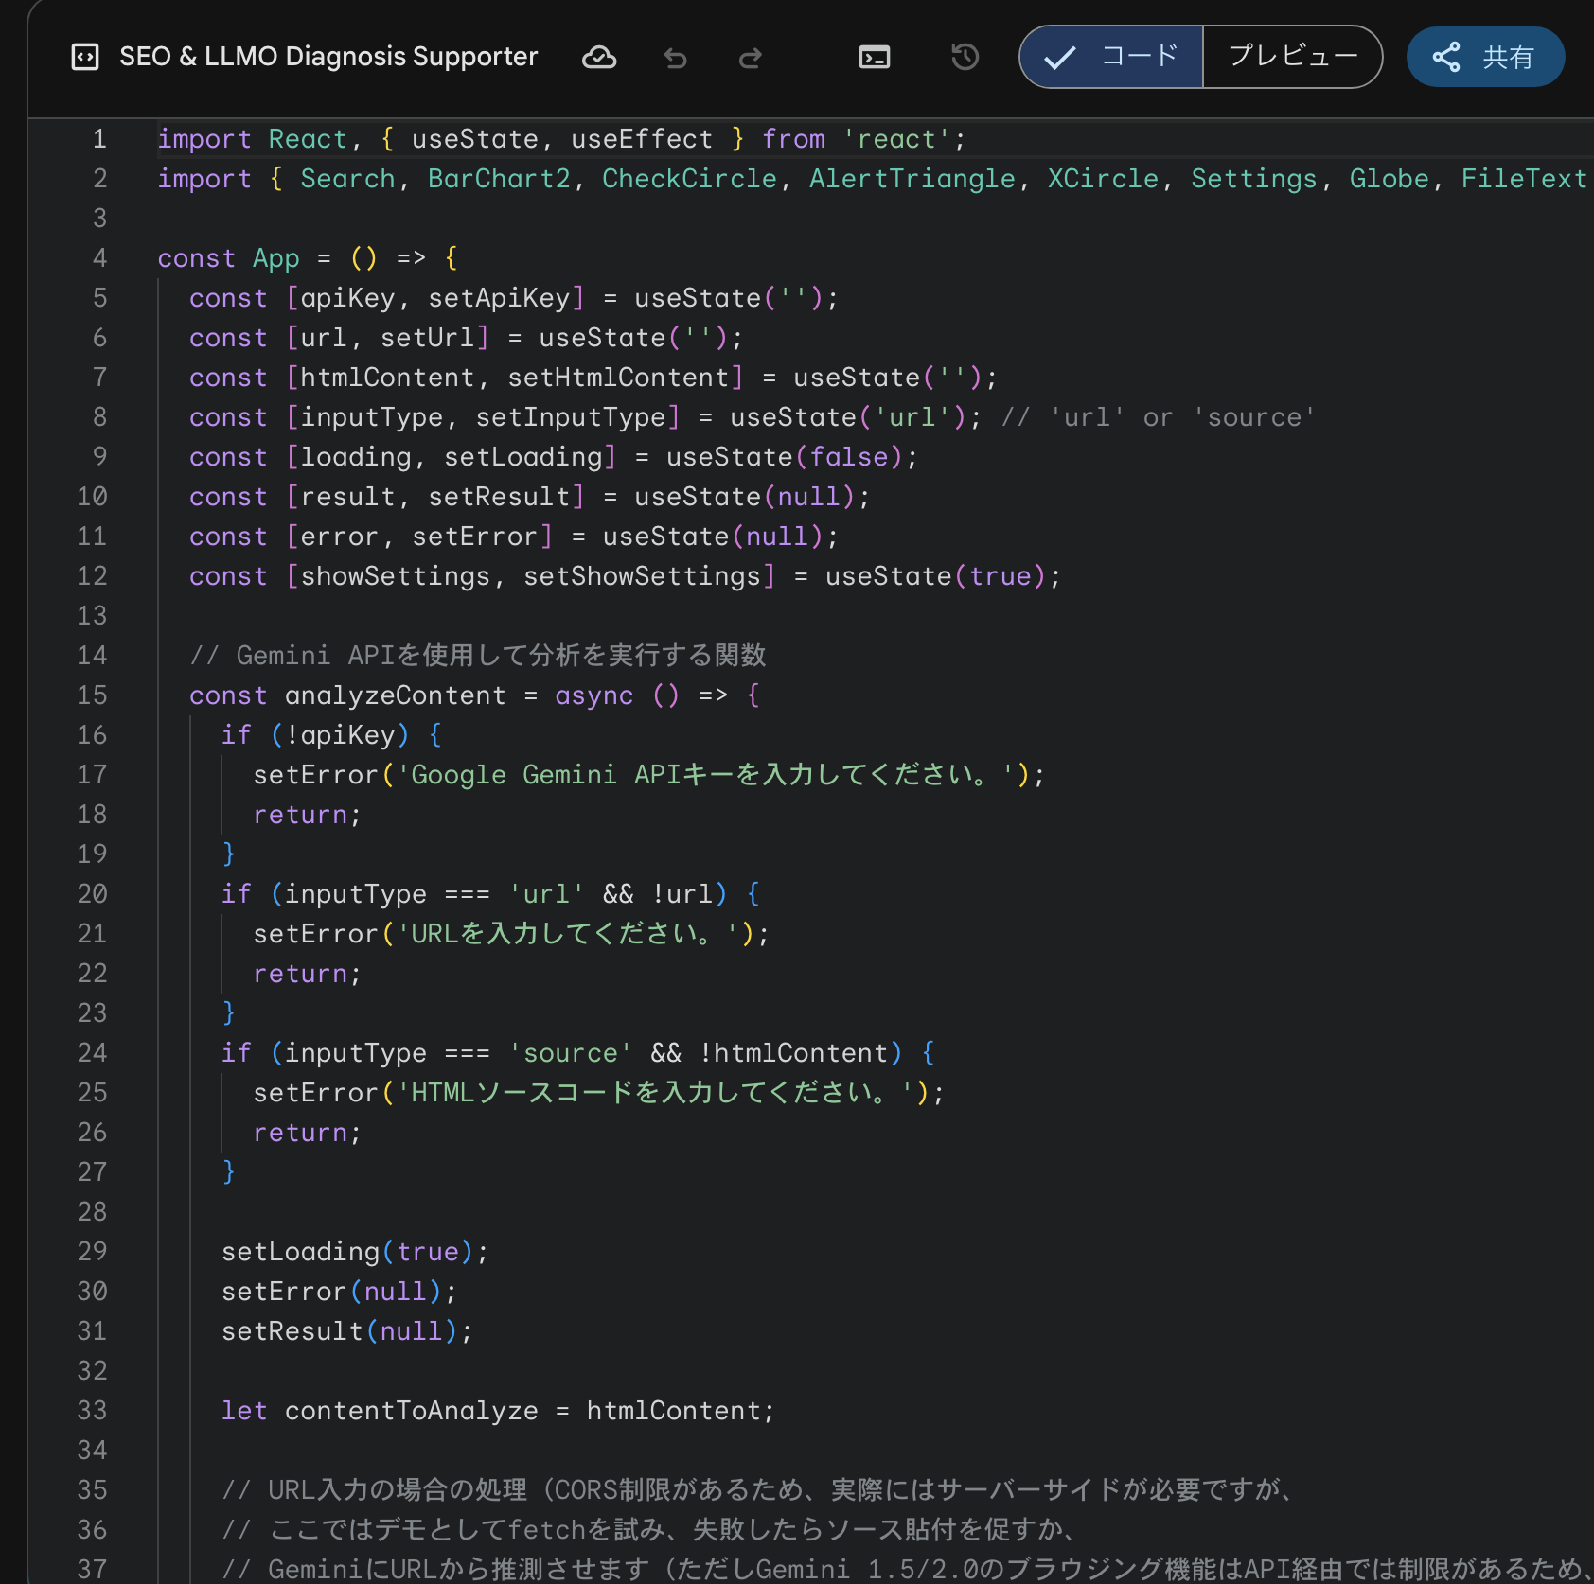Select the Redo arrow icon

pos(750,58)
